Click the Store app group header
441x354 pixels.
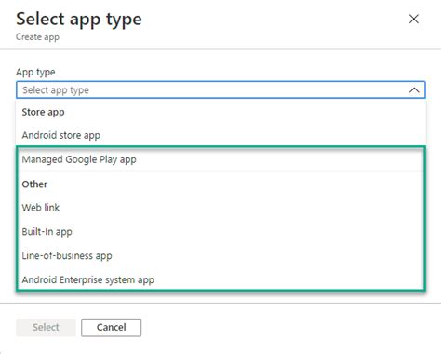coord(43,112)
